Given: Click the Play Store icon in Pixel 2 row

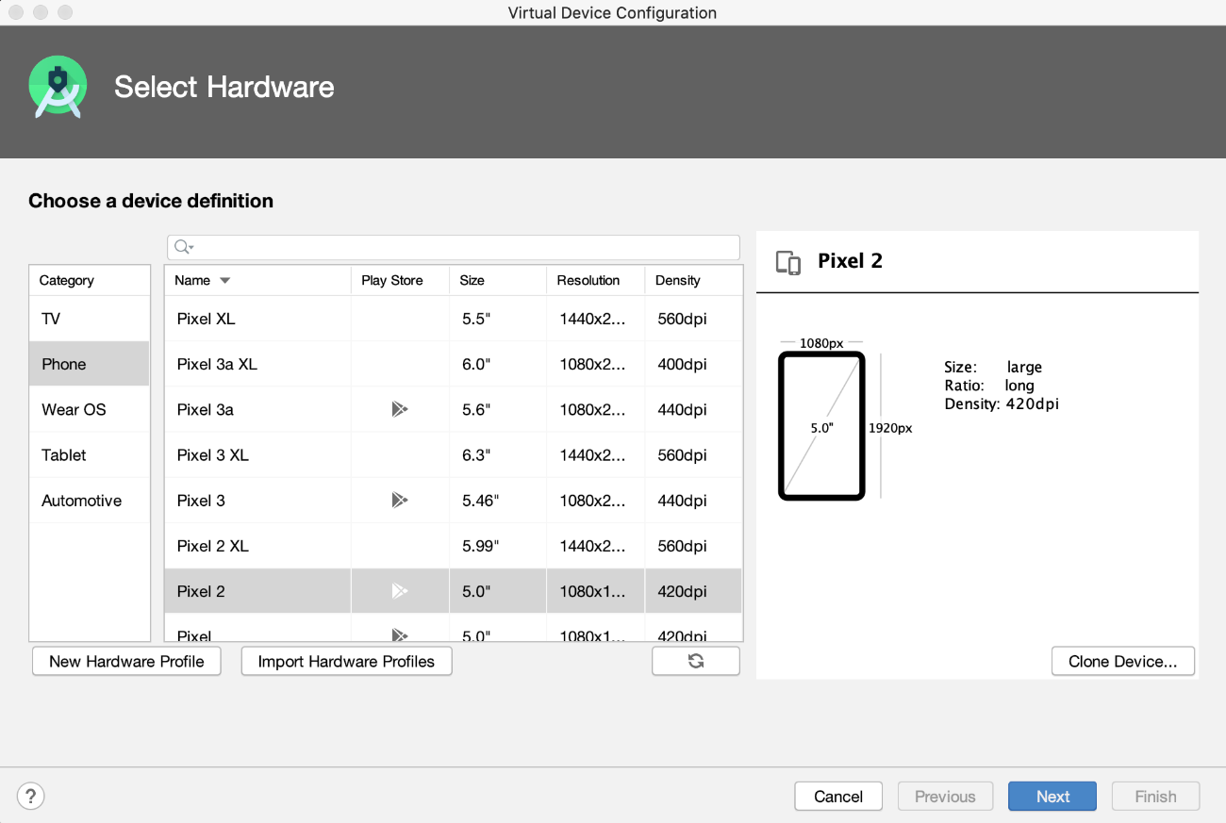Looking at the screenshot, I should (400, 591).
